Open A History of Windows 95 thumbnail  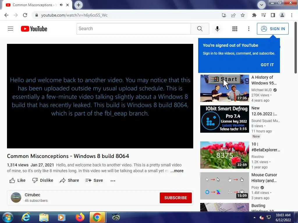224,88
